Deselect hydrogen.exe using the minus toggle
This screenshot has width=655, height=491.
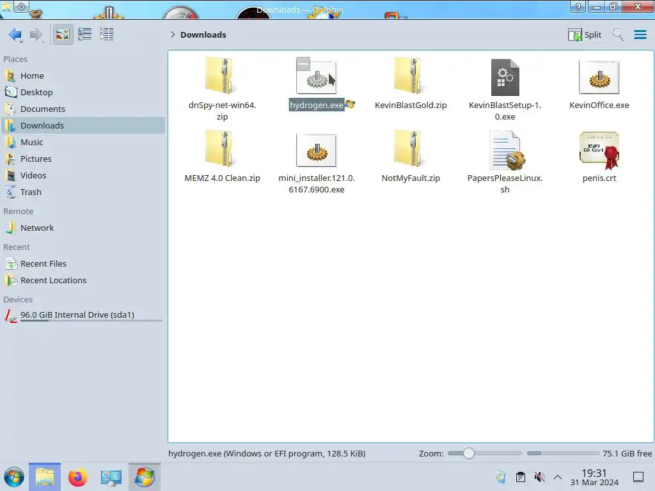[303, 64]
